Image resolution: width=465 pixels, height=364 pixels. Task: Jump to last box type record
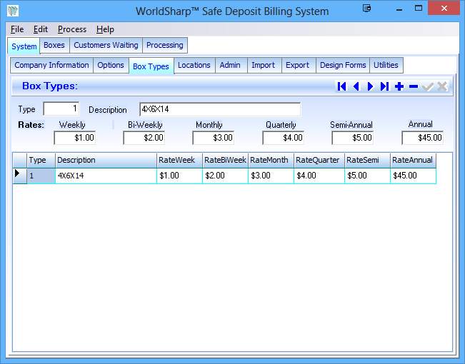click(x=384, y=86)
